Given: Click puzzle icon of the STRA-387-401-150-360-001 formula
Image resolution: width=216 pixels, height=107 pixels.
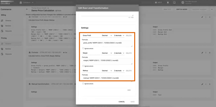Looking at the screenshot, I should point(30,53).
